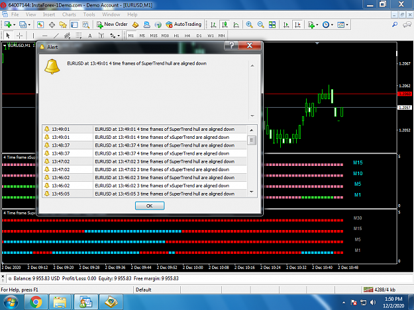Open the Navigator panel star-folder icon
The height and width of the screenshot is (310, 414).
(63, 24)
